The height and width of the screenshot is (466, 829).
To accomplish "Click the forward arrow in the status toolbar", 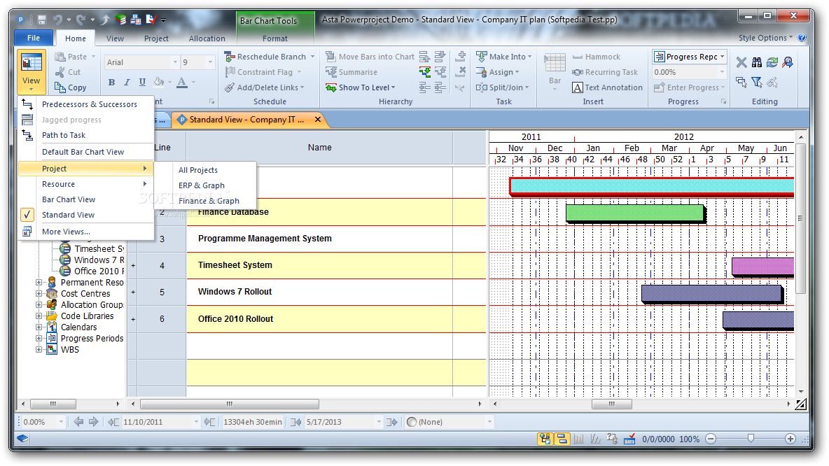I will [94, 422].
